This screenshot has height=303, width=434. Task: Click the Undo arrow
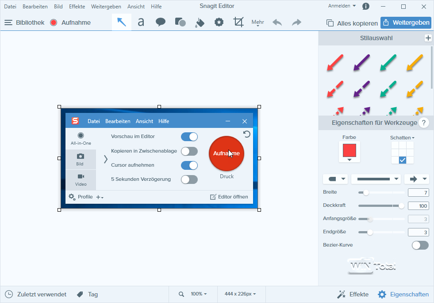point(277,22)
